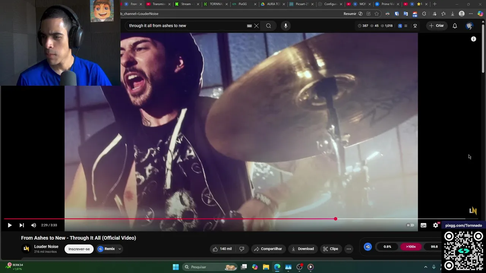486x273 pixels.
Task: Seek using the red progress bar handle
Action: [335, 219]
